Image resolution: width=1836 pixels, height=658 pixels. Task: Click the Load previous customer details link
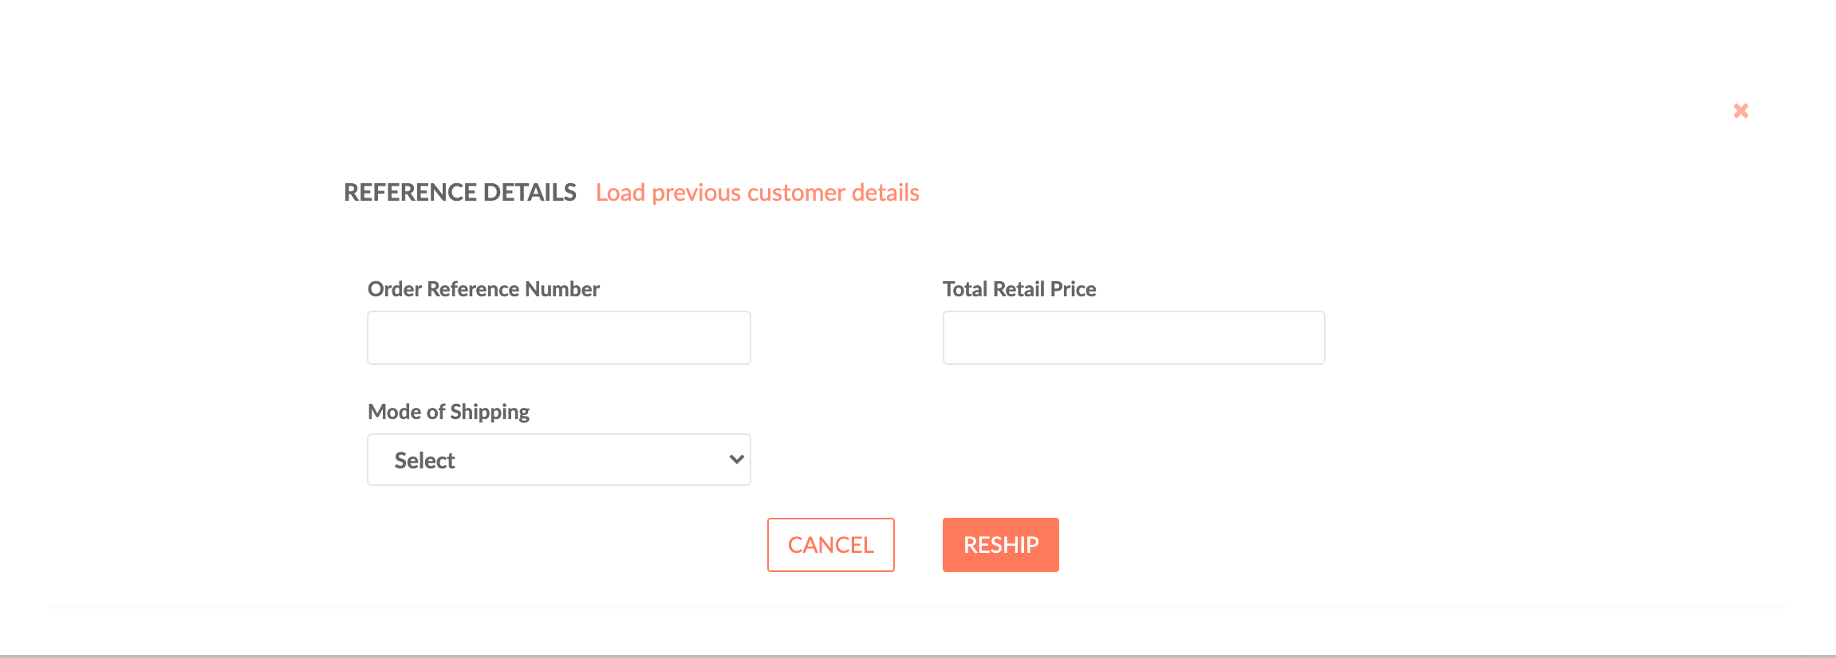pos(757,193)
